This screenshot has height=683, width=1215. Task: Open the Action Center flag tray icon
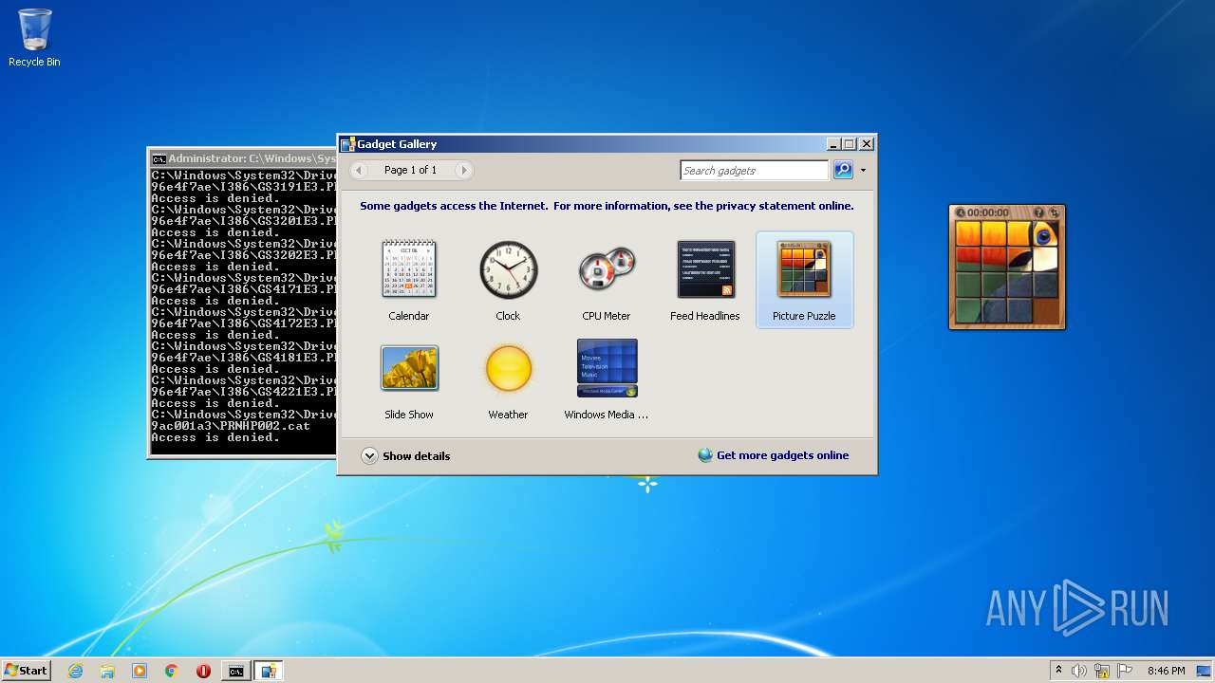point(1125,671)
